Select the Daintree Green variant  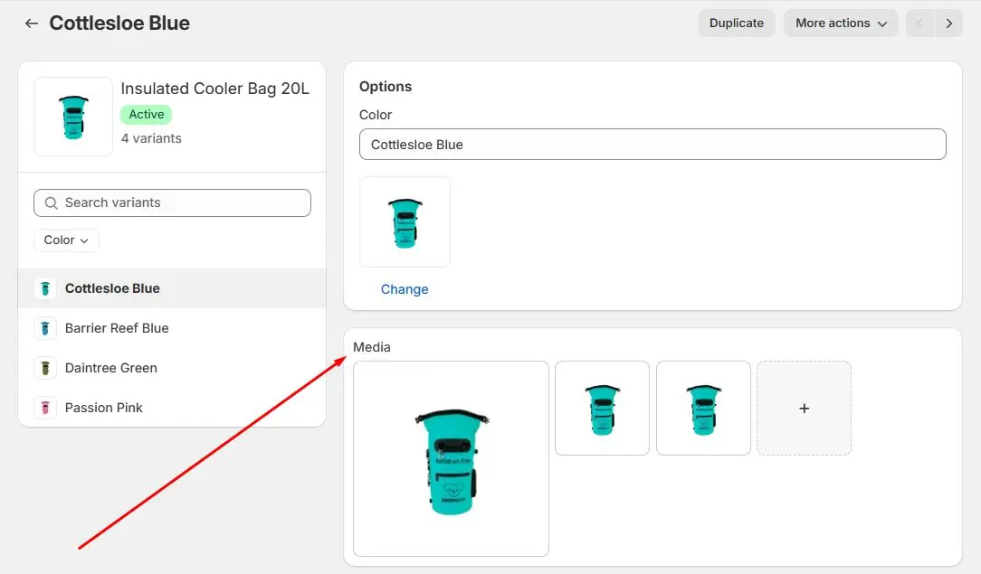tap(110, 368)
